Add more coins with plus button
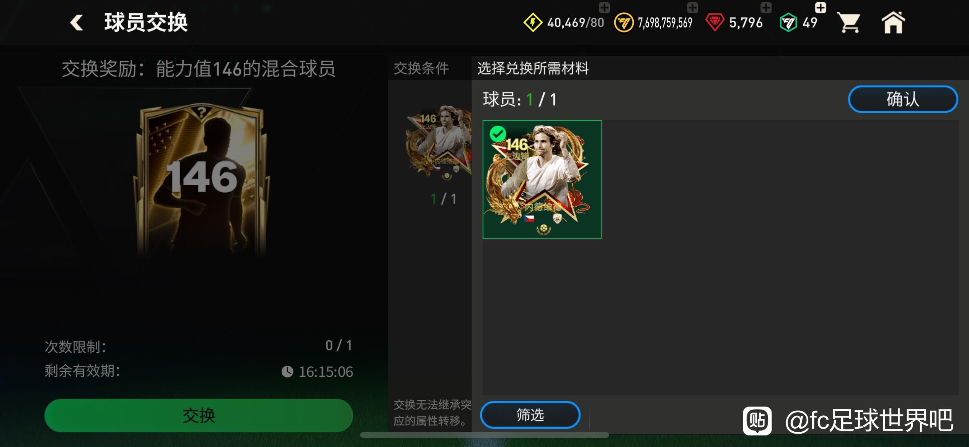 coord(692,7)
